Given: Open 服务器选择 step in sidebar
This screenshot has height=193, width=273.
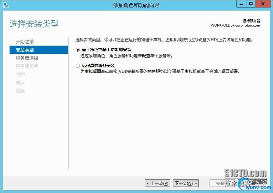Looking at the screenshot, I should coord(27,58).
